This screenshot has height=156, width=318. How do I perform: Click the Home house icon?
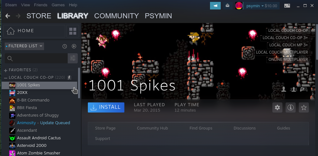coord(11,31)
